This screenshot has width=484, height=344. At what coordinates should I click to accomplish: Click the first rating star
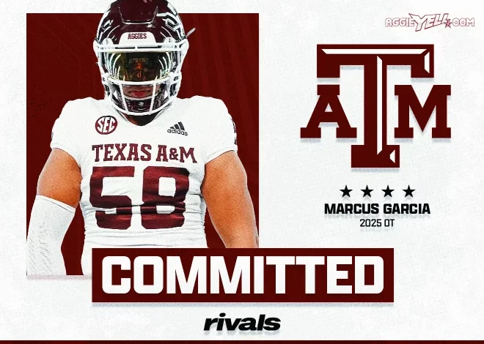tap(346, 192)
